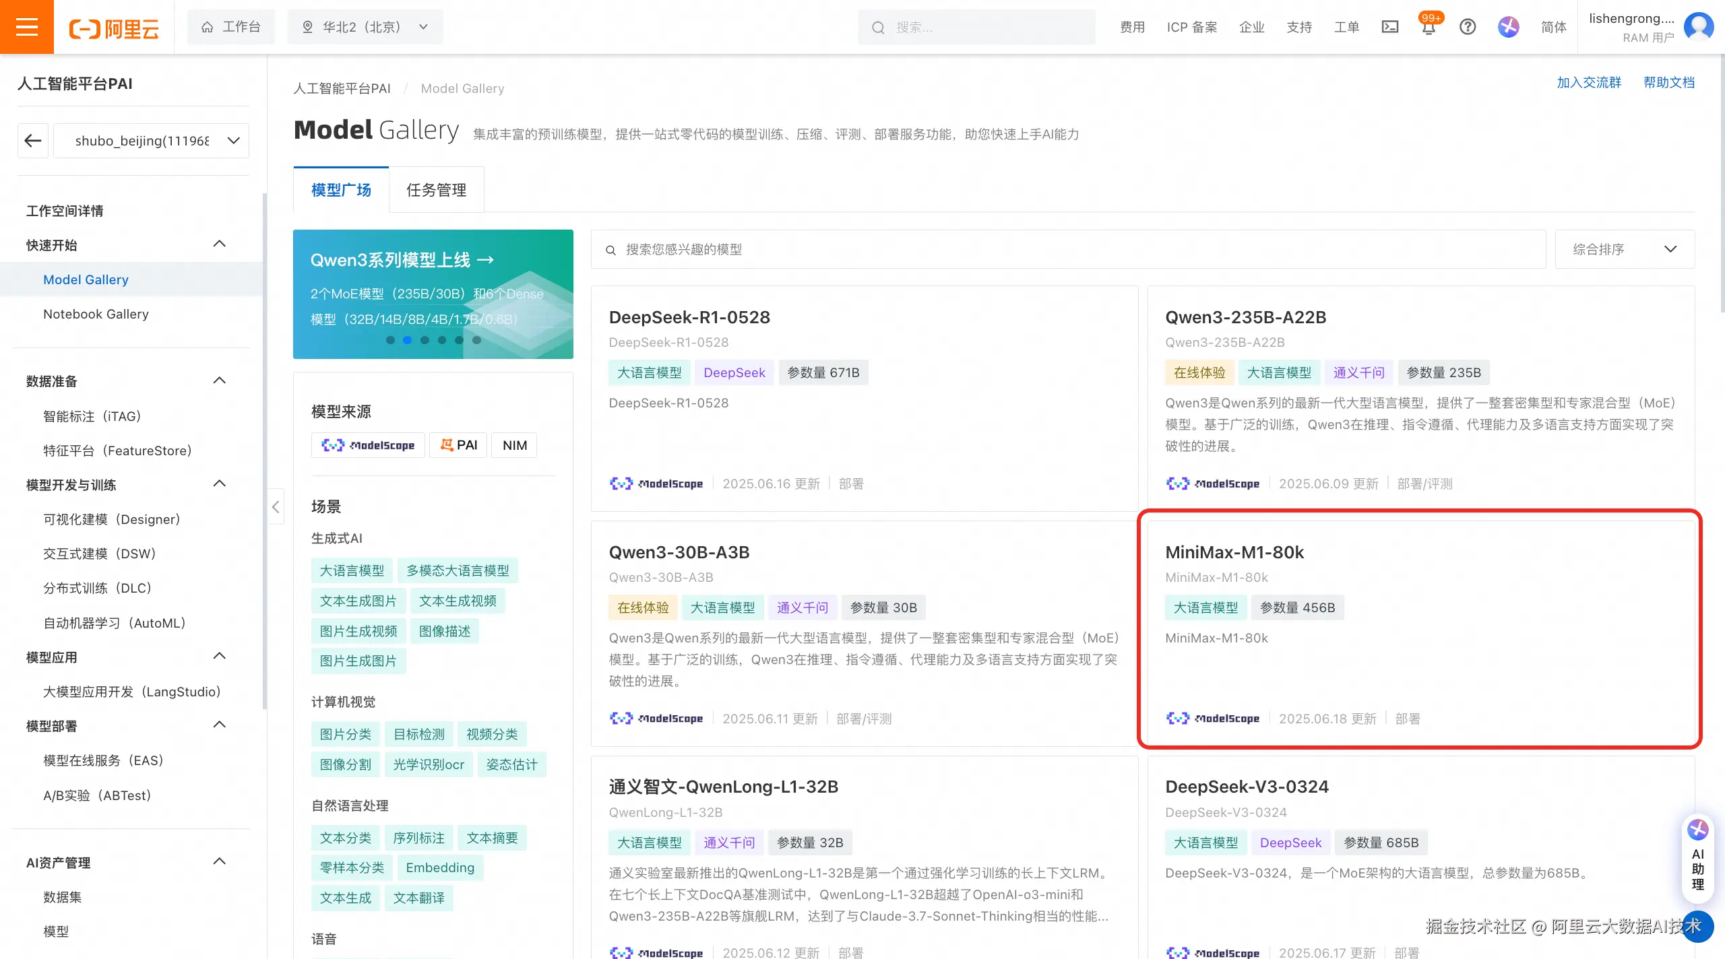This screenshot has width=1725, height=959.
Task: Open the help question mark icon
Action: tap(1468, 27)
